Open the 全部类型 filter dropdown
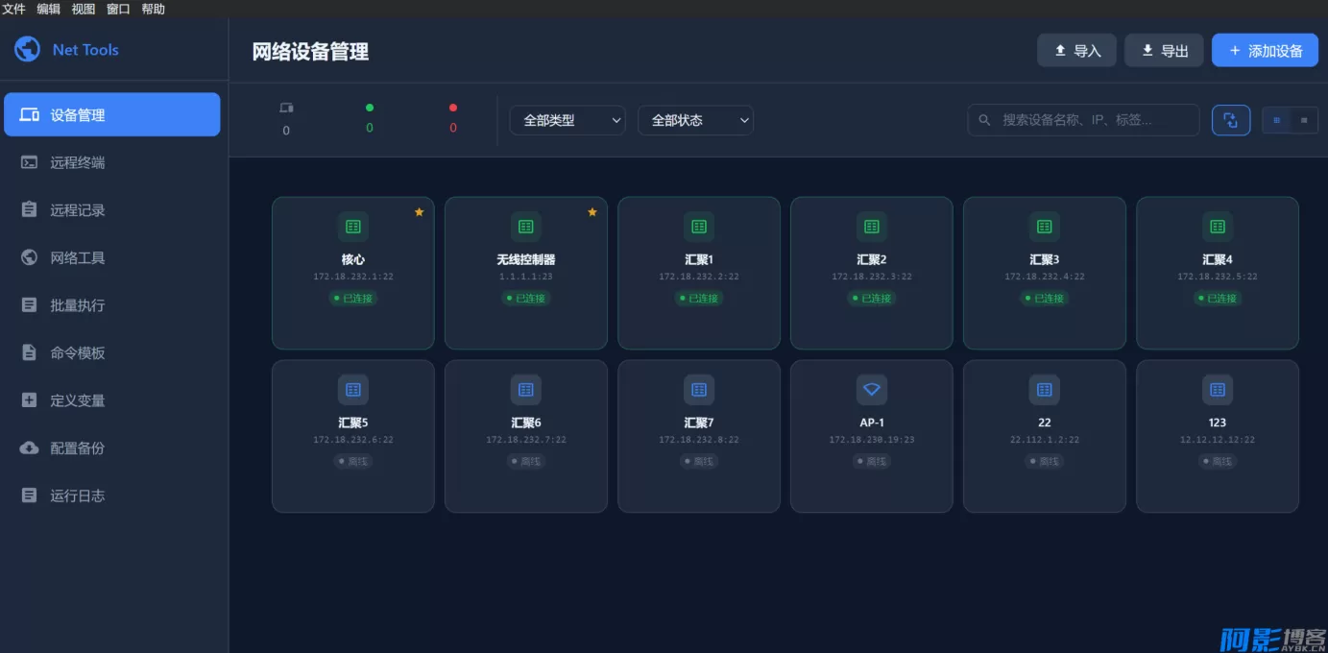 tap(567, 120)
